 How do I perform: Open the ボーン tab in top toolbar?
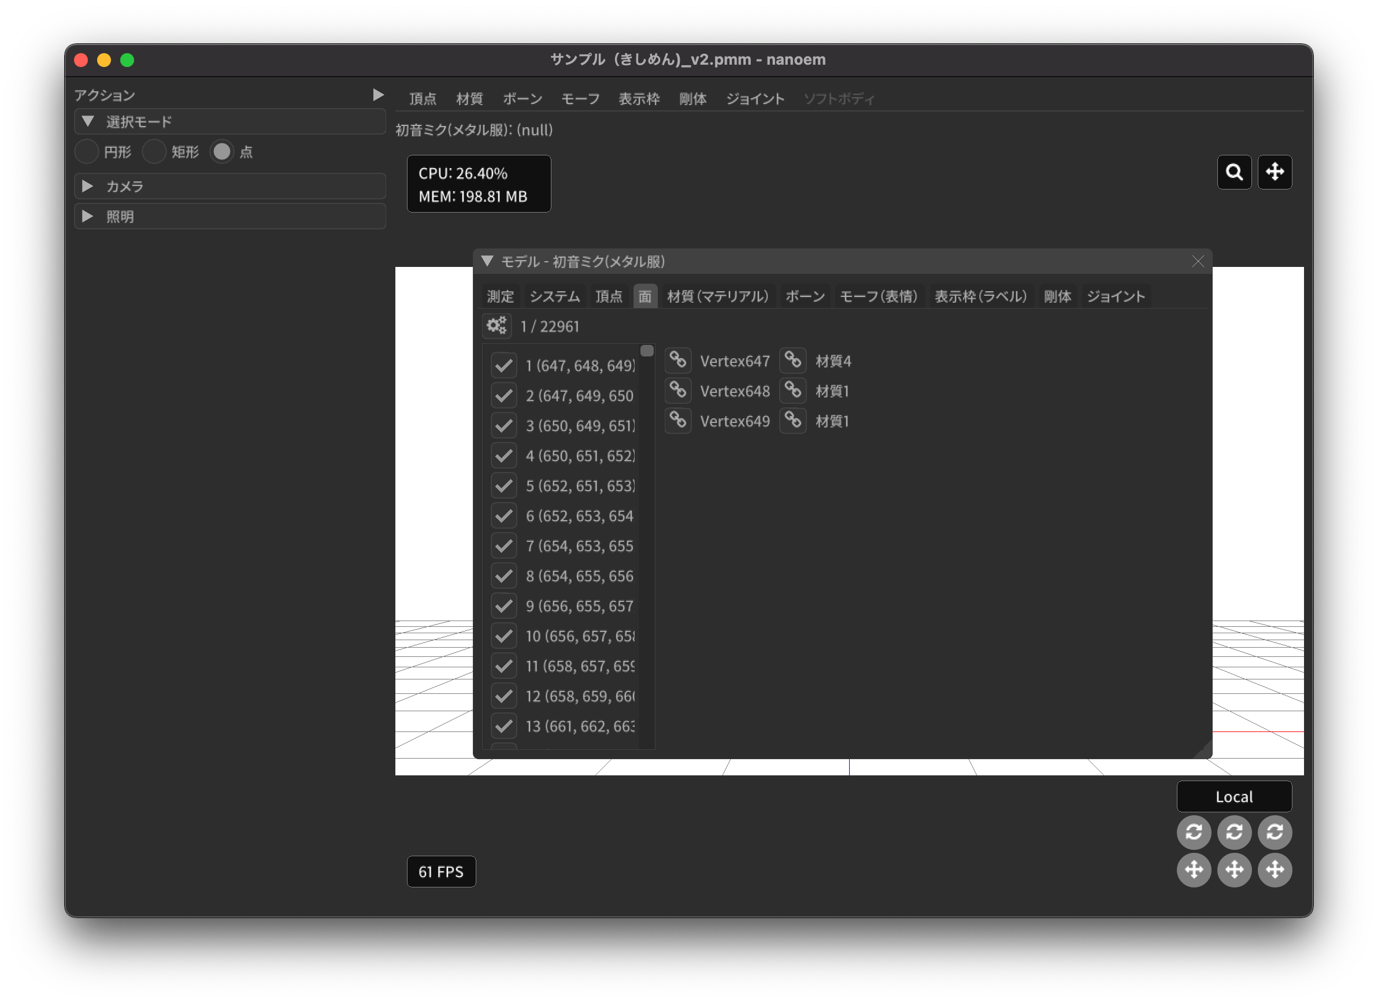(522, 99)
